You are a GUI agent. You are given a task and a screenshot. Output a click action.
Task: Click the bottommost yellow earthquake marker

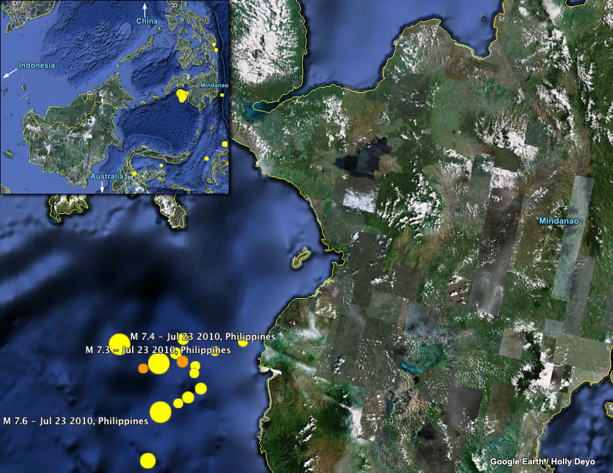[x=147, y=460]
